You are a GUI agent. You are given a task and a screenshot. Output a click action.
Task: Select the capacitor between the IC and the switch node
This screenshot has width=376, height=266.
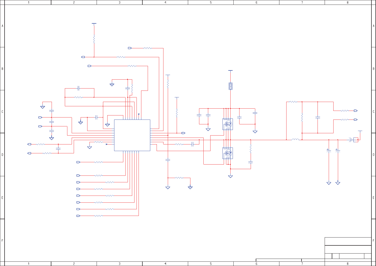tap(192, 144)
